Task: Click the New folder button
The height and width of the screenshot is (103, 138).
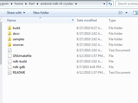Action: tap(41, 13)
